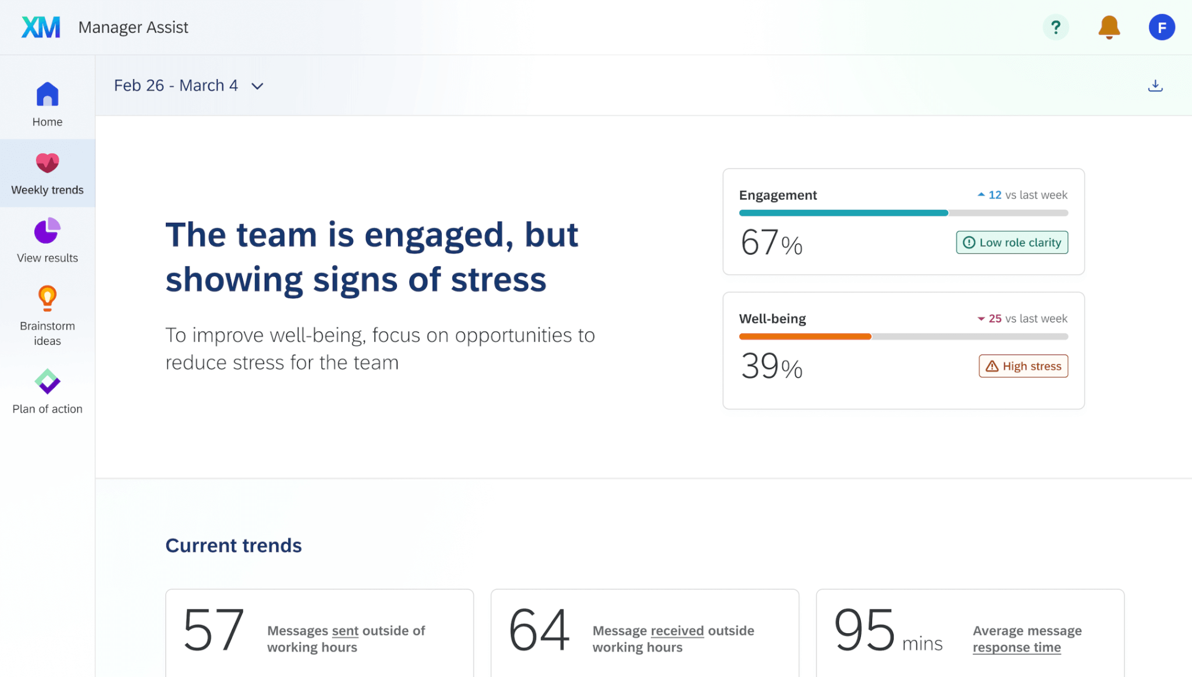The width and height of the screenshot is (1192, 677).
Task: Open the 95 mins response time card
Action: 970,633
